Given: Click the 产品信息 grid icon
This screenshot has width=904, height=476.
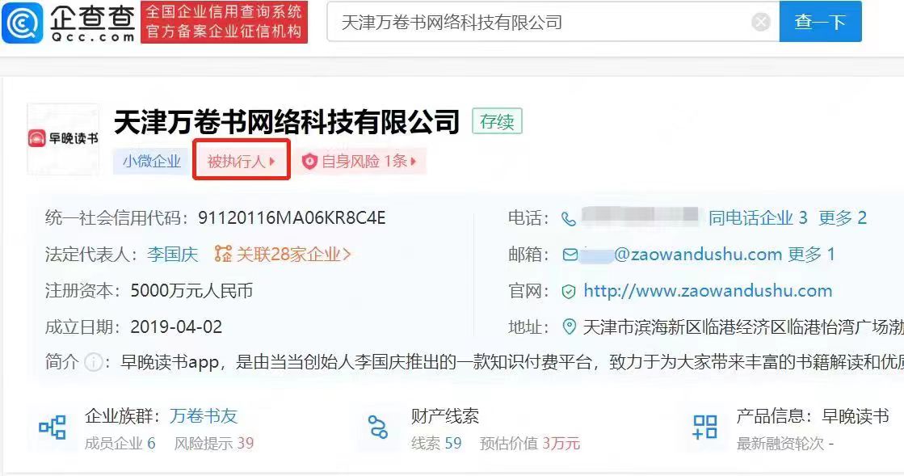Looking at the screenshot, I should 705,427.
